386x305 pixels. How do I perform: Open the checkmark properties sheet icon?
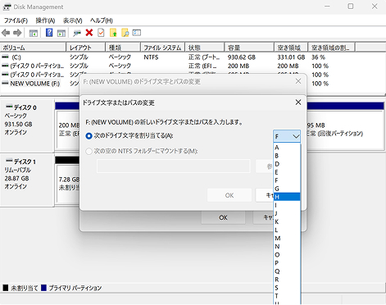101,33
